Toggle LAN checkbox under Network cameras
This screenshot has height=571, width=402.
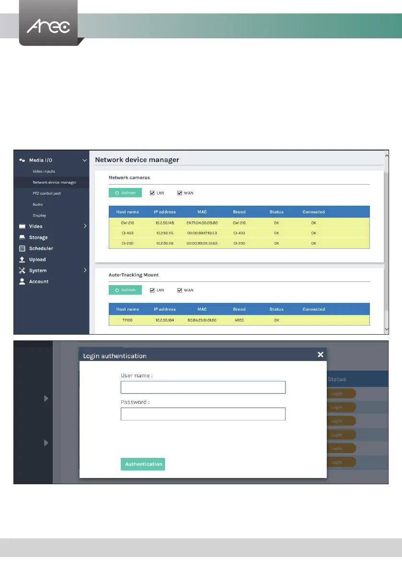click(152, 193)
